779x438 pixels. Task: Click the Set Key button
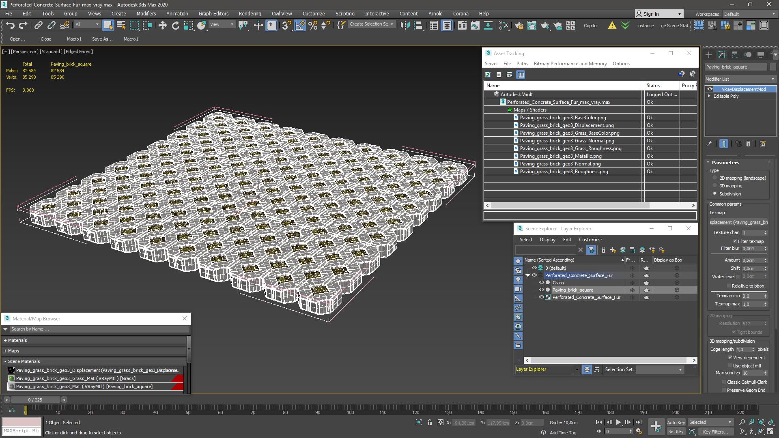click(676, 432)
